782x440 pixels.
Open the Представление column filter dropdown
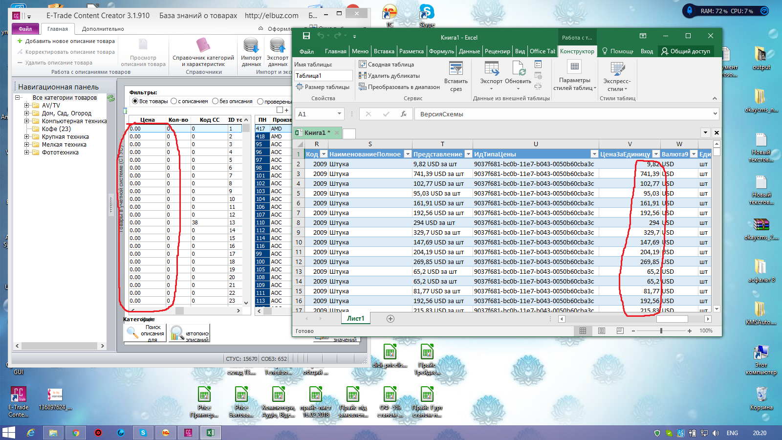click(x=468, y=154)
